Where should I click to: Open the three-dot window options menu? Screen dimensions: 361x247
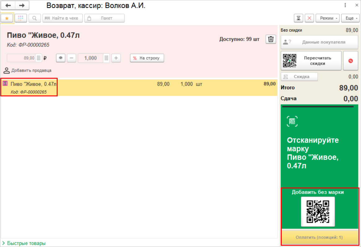pos(345,5)
